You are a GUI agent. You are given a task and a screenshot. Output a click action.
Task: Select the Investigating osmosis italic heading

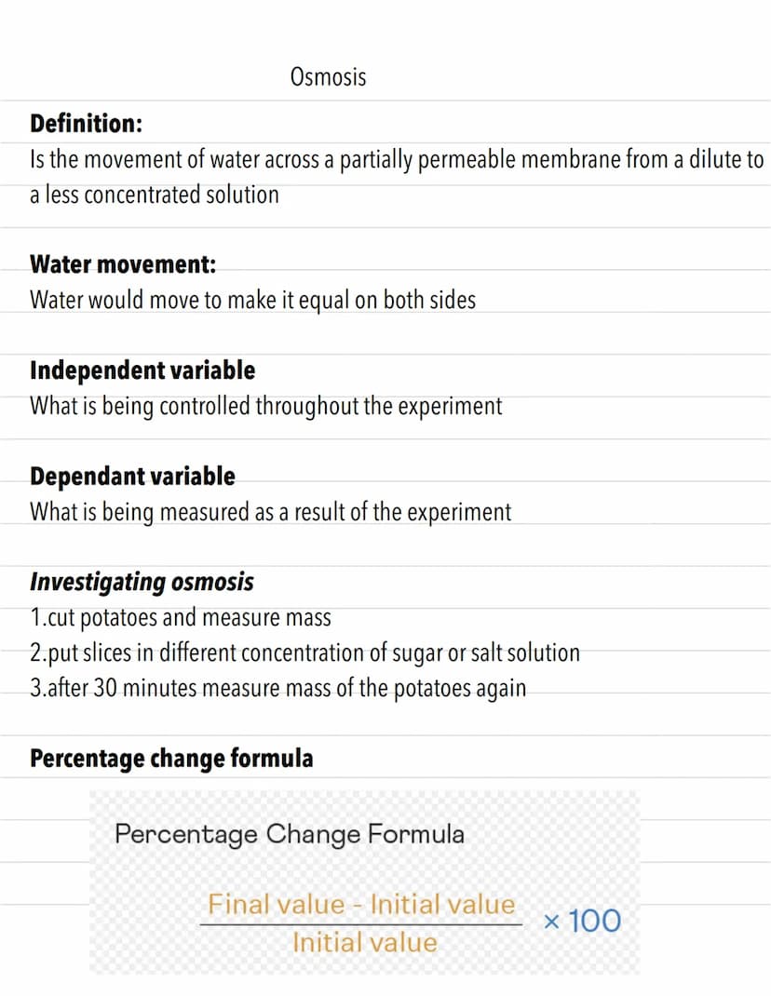pyautogui.click(x=142, y=582)
